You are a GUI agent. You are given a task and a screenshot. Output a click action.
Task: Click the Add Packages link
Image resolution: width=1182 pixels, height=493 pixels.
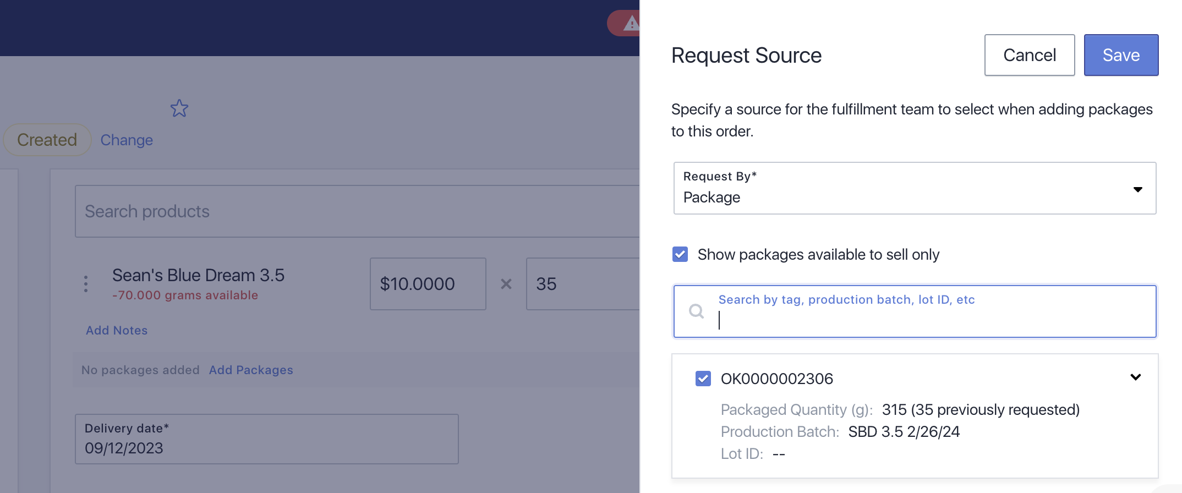[251, 370]
